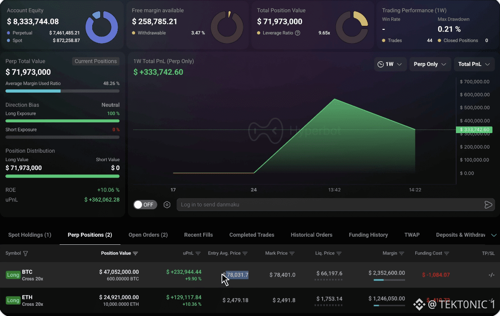Viewport: 500px width, 316px height.
Task: Expand more tabs chevron after Deposits & Withdrawals
Action: tap(494, 235)
